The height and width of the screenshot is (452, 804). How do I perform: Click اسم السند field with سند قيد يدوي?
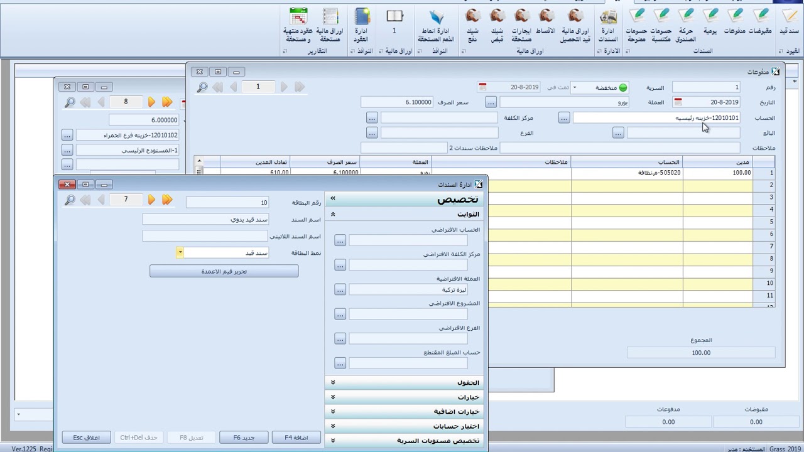(x=205, y=219)
